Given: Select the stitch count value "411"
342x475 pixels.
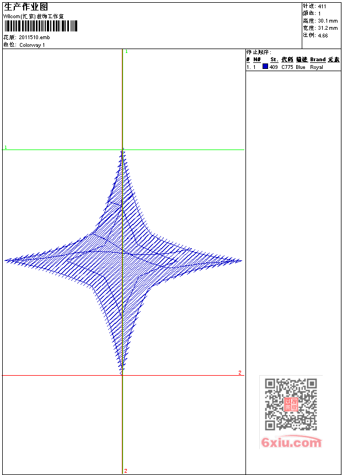Looking at the screenshot, I should pos(322,7).
